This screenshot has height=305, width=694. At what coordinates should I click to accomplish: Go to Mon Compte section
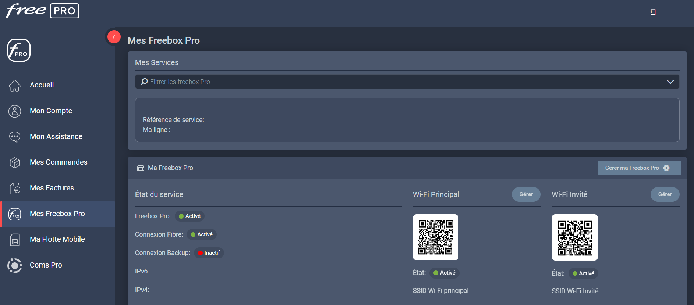click(57, 111)
